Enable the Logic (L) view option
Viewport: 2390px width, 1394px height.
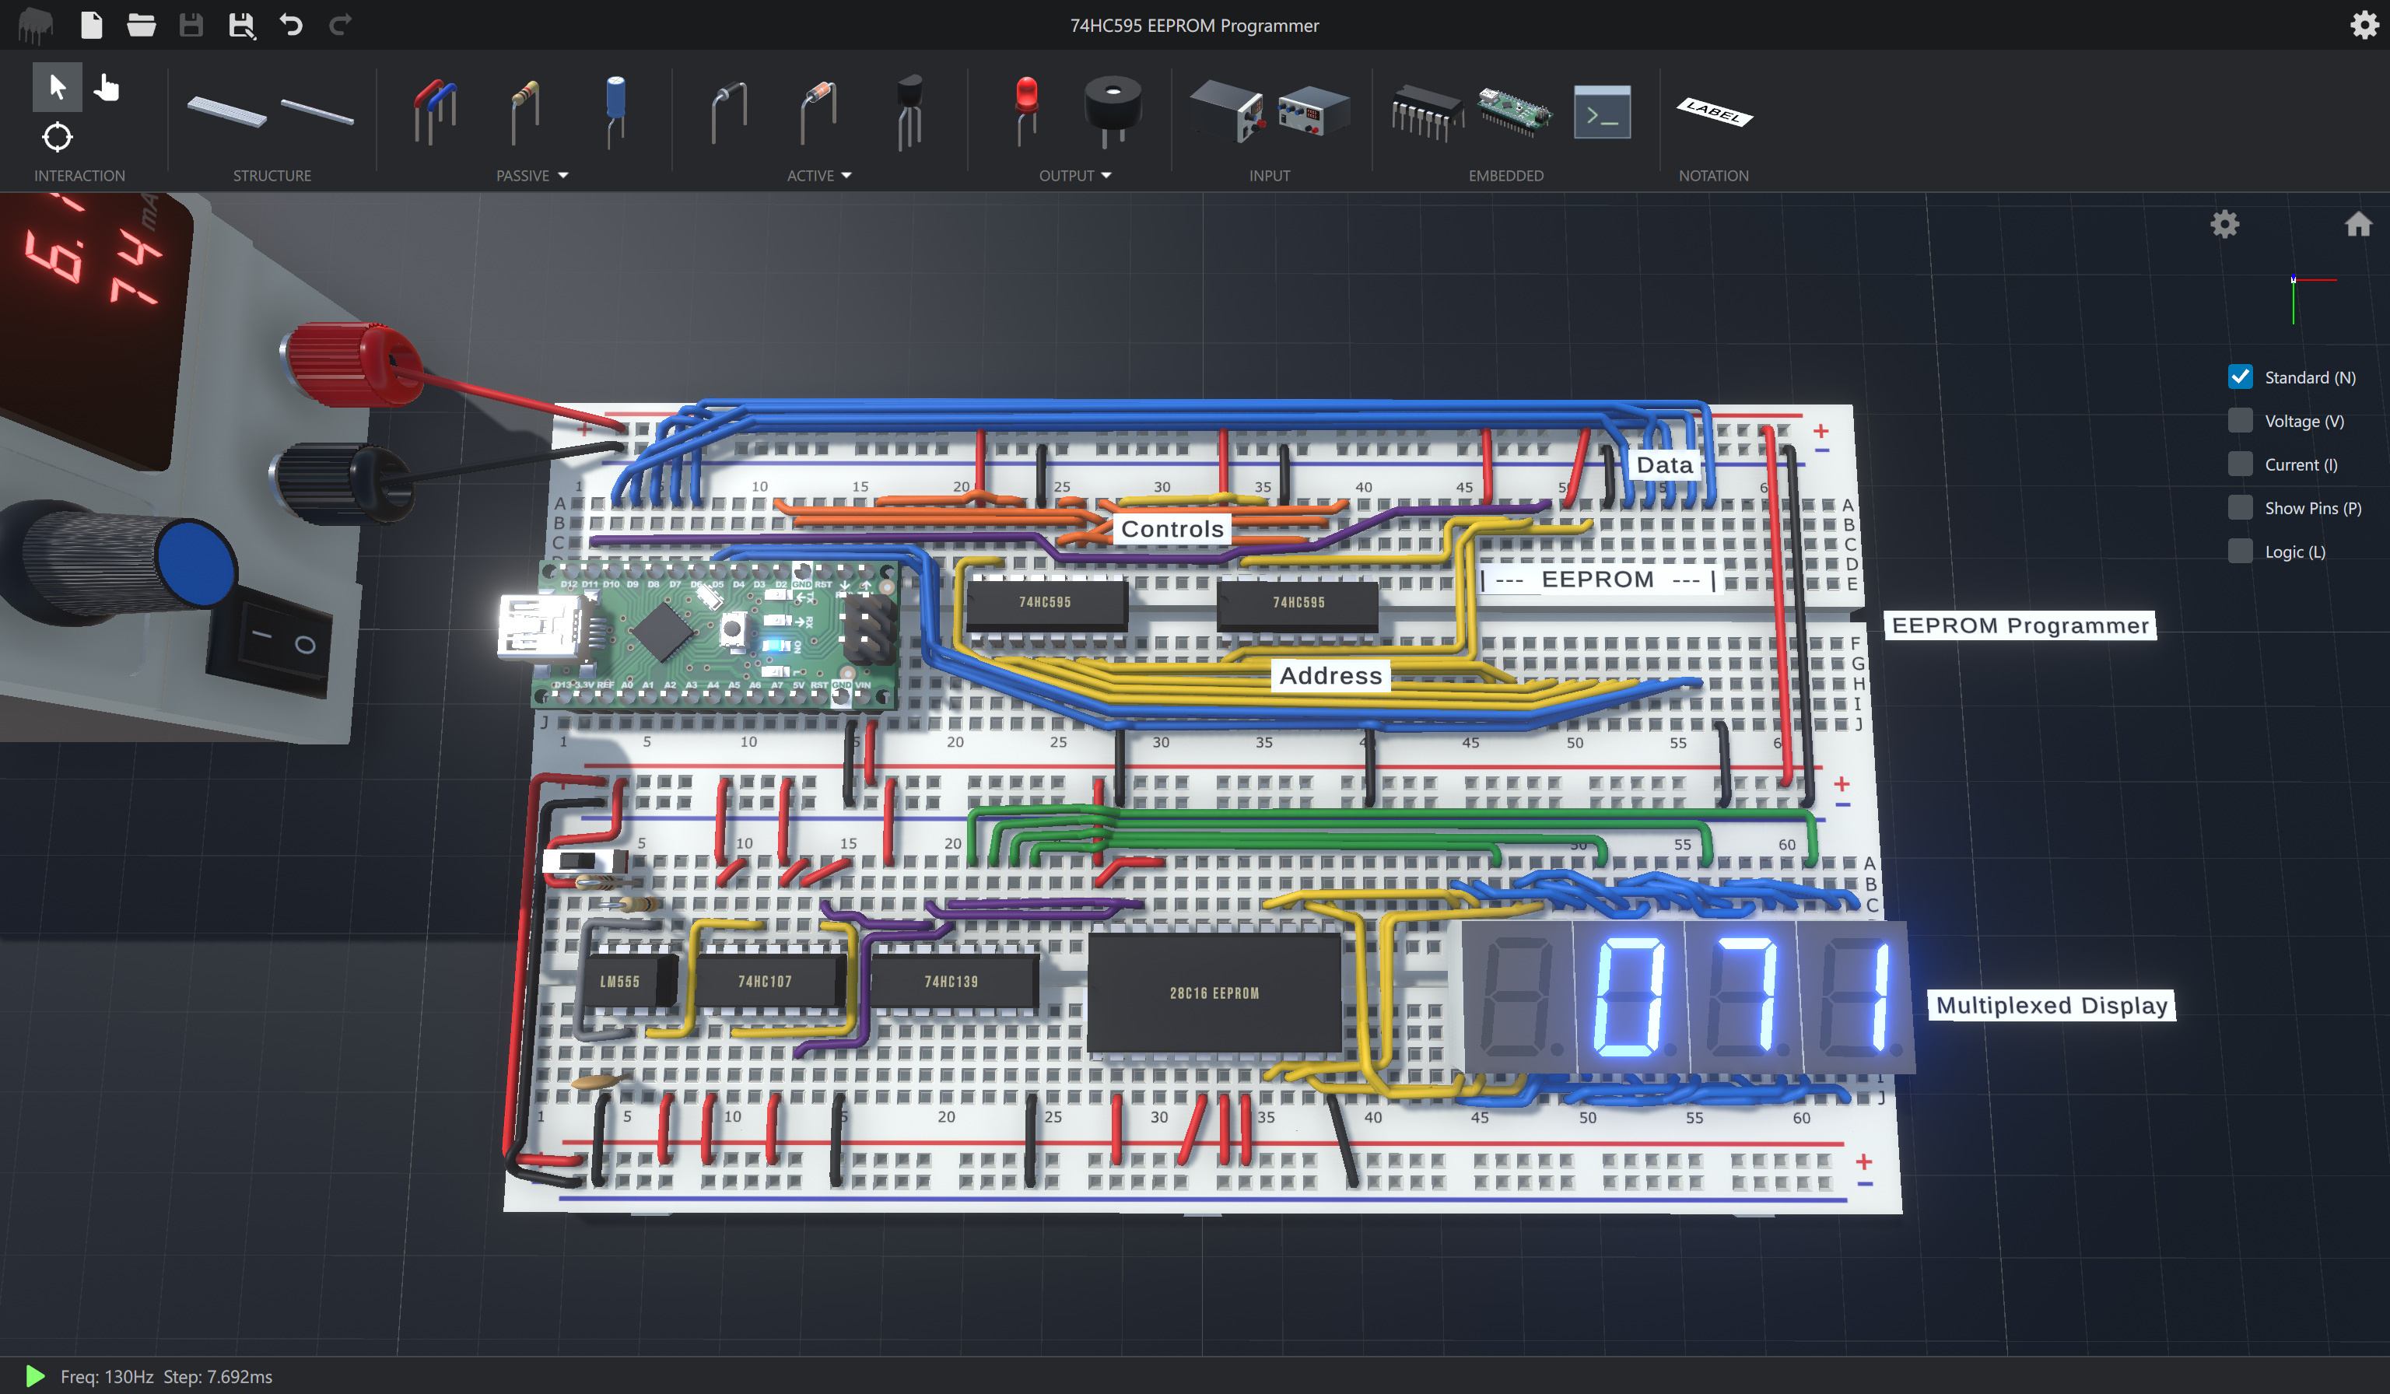click(2240, 551)
